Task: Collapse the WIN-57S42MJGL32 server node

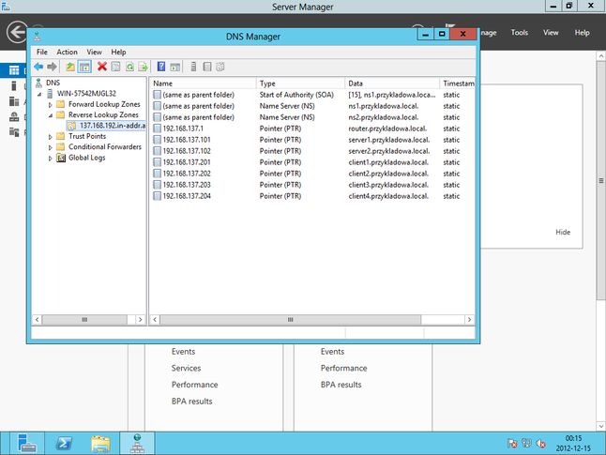Action: point(39,94)
